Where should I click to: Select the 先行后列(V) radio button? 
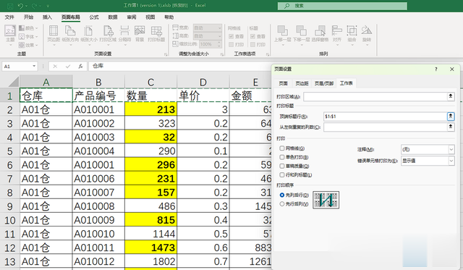pyautogui.click(x=282, y=204)
